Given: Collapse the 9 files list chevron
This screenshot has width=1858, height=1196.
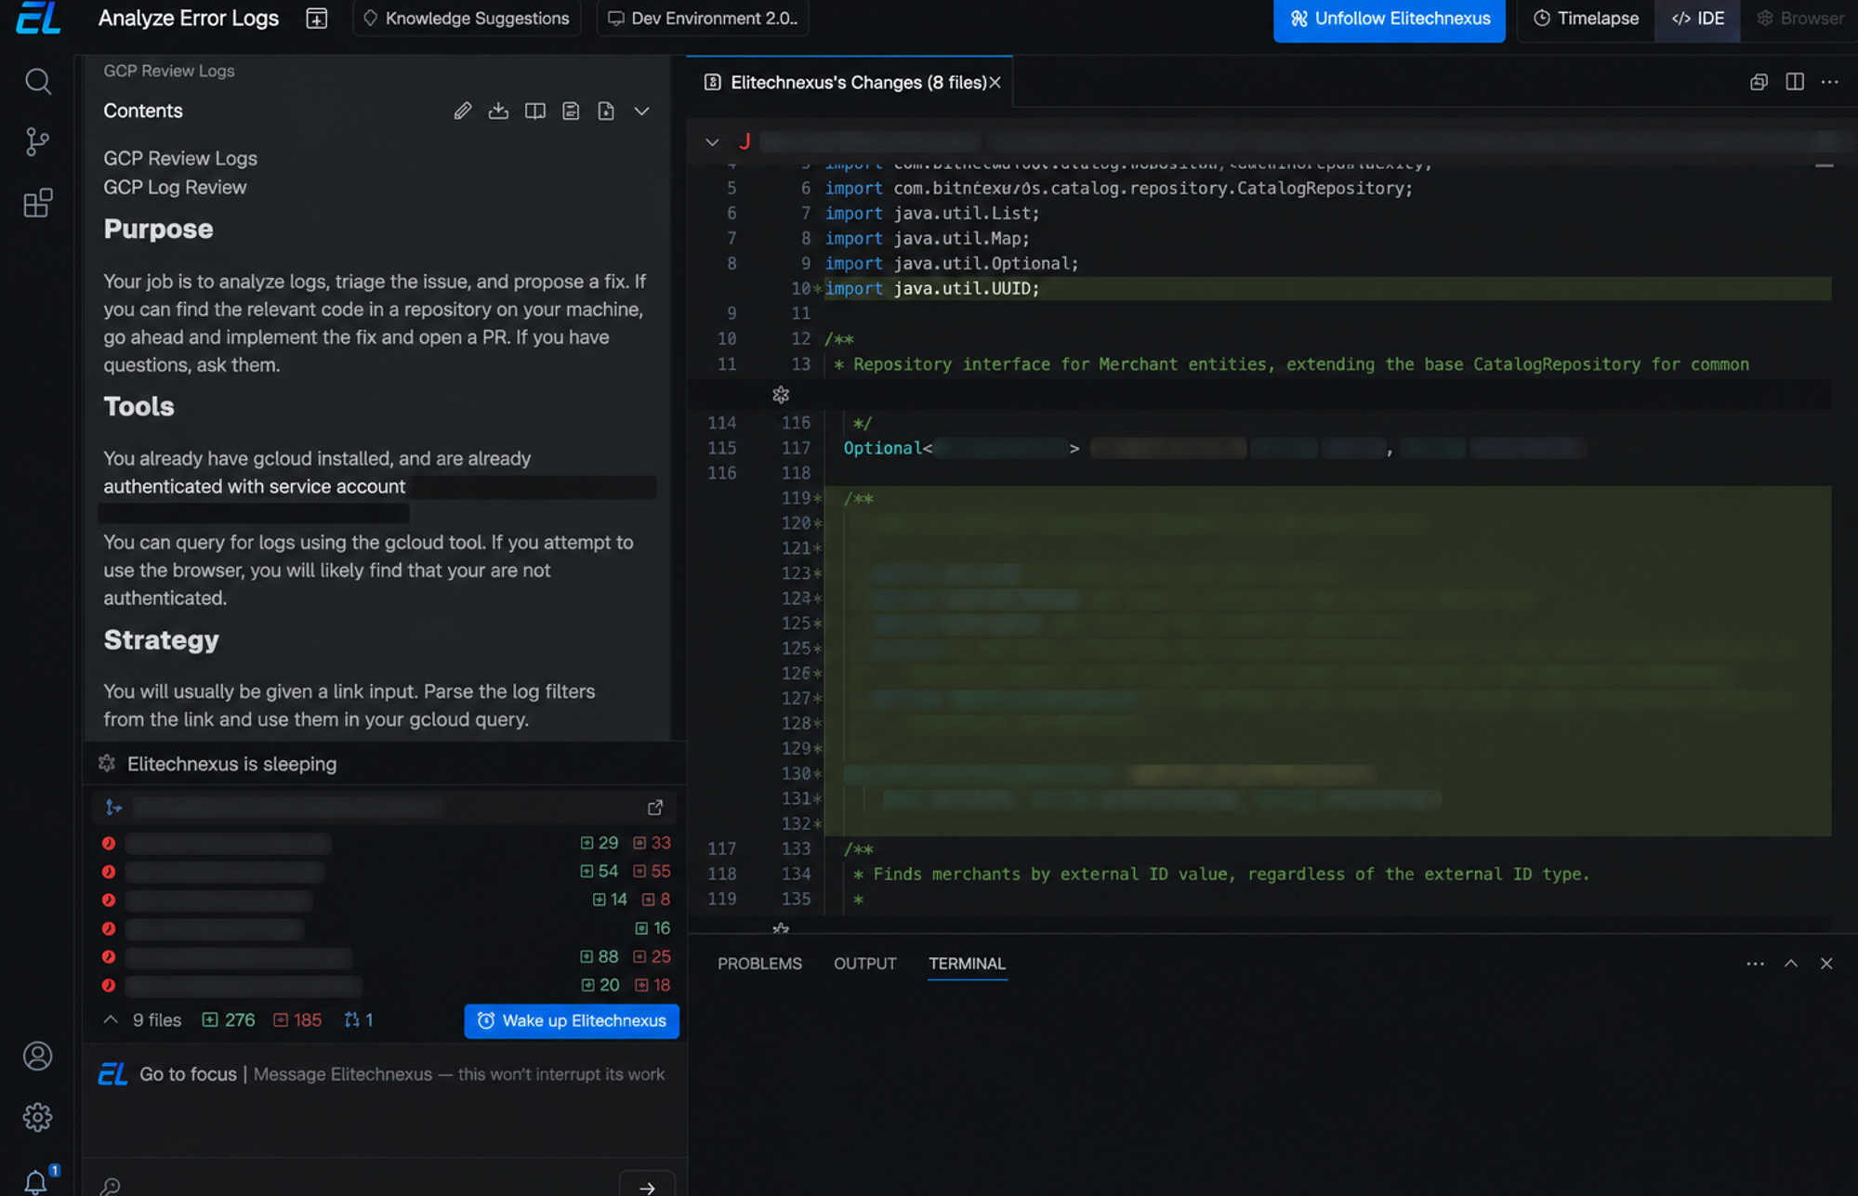Looking at the screenshot, I should (111, 1020).
